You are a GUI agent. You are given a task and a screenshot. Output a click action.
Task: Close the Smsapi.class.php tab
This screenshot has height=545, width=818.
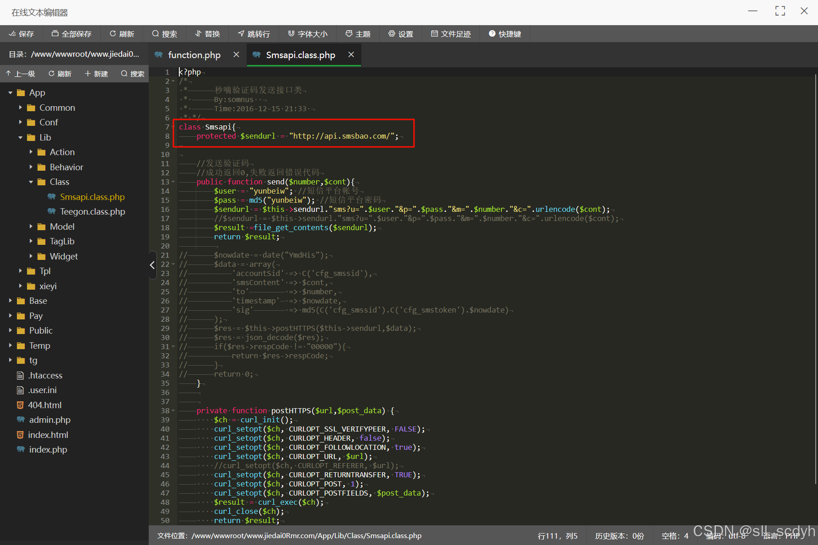click(x=351, y=54)
